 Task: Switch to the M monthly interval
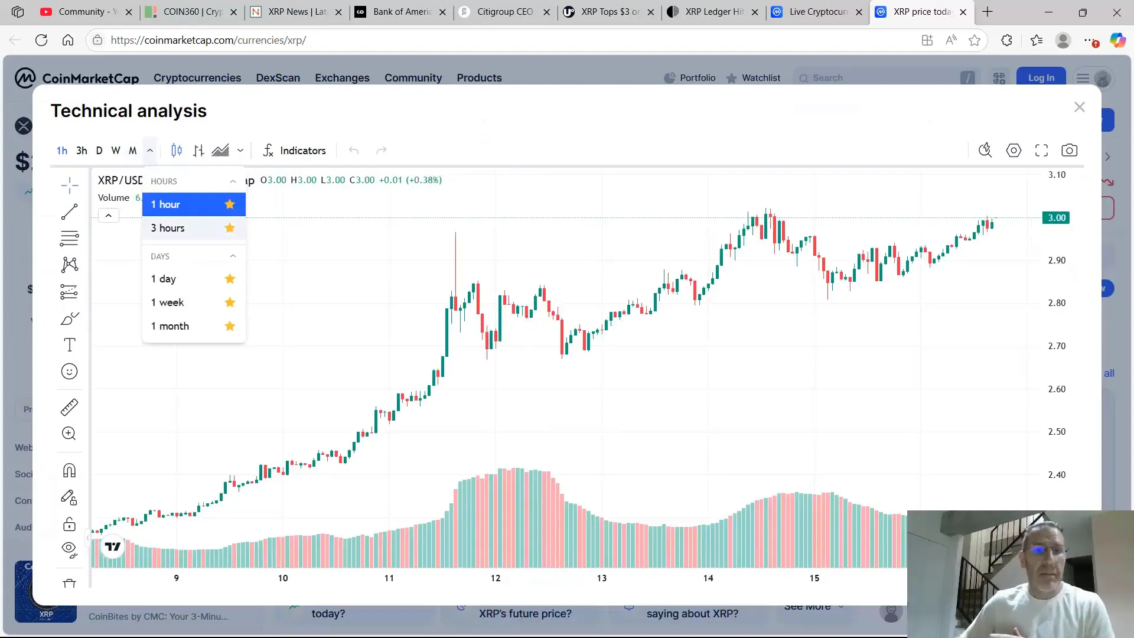(x=133, y=151)
